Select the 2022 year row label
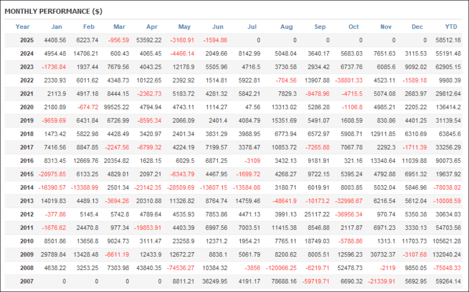The height and width of the screenshot is (292, 469). click(x=27, y=80)
